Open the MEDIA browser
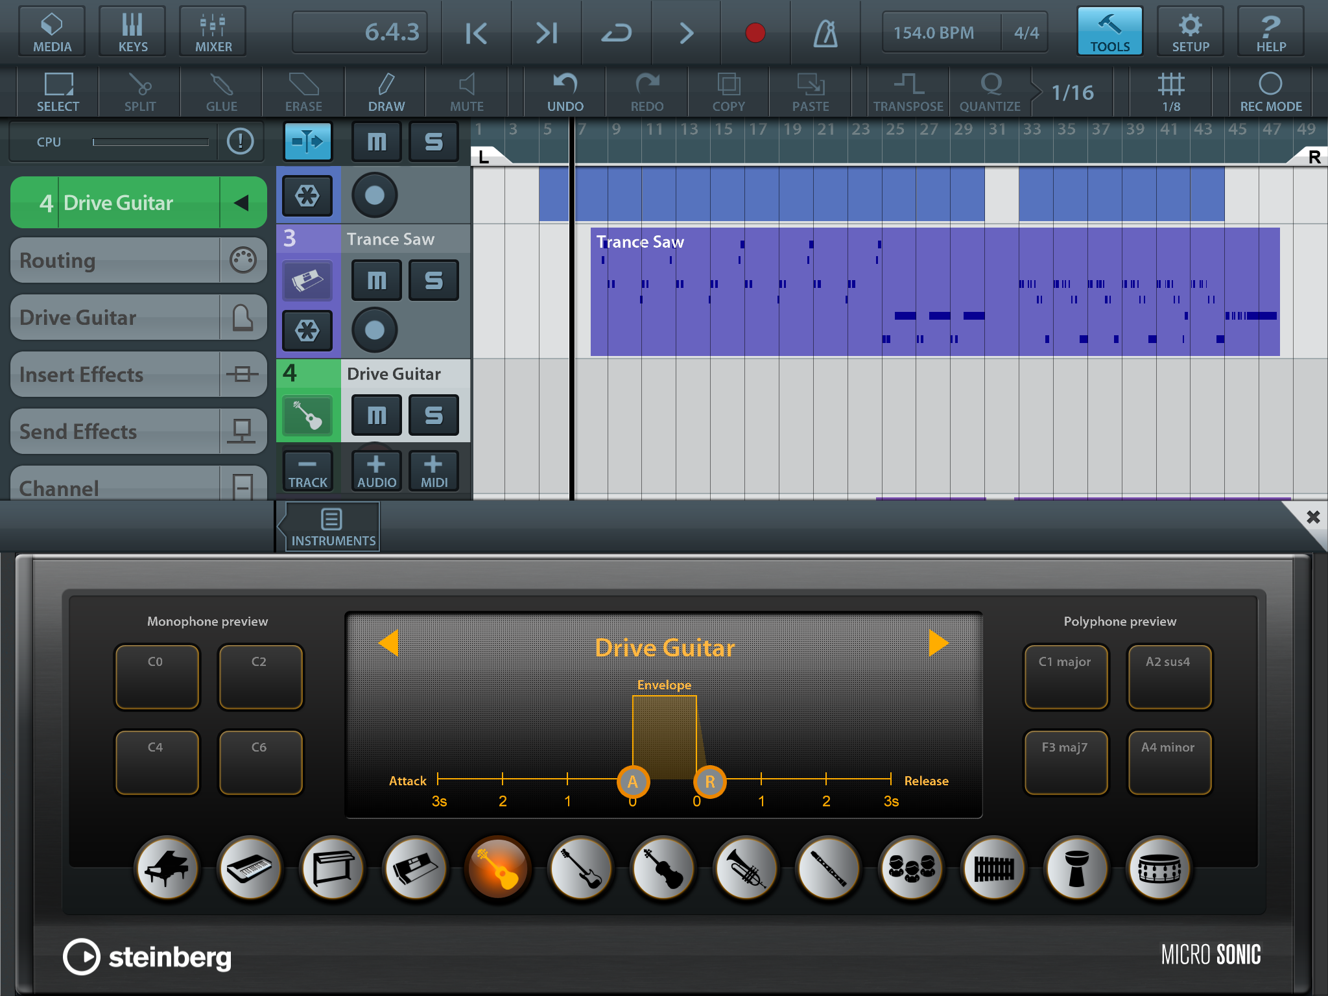The height and width of the screenshot is (996, 1328). (52, 31)
